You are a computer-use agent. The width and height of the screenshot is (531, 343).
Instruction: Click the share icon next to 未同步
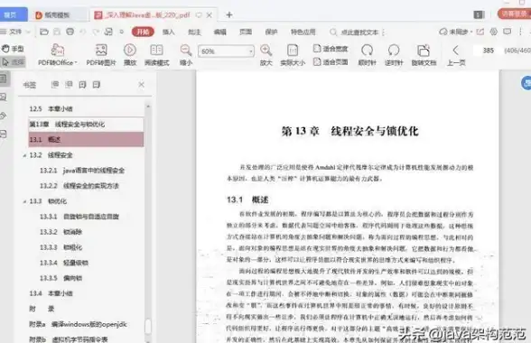pos(480,32)
